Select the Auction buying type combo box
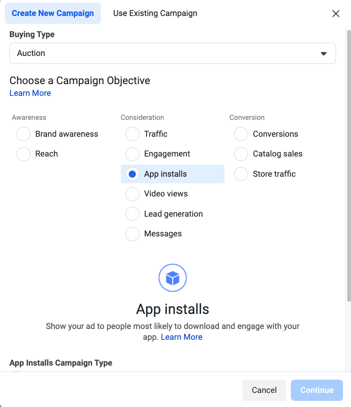The height and width of the screenshot is (407, 351). (x=172, y=53)
